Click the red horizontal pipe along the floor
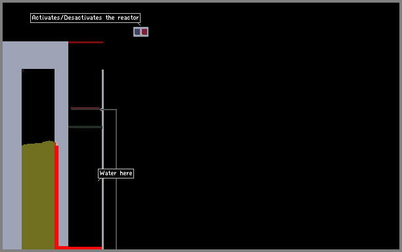This screenshot has height=252, width=402. [80, 247]
